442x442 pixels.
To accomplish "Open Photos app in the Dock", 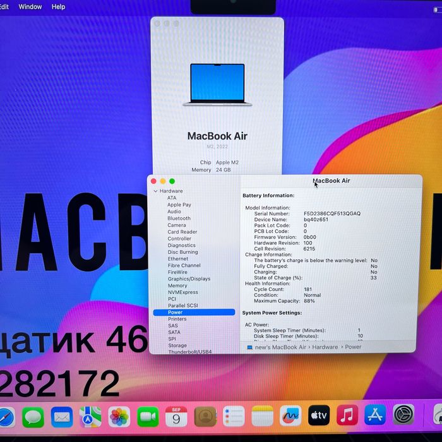I will click(119, 417).
